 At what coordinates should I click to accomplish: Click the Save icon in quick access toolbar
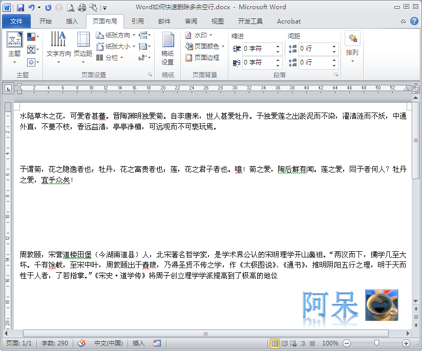click(x=20, y=8)
